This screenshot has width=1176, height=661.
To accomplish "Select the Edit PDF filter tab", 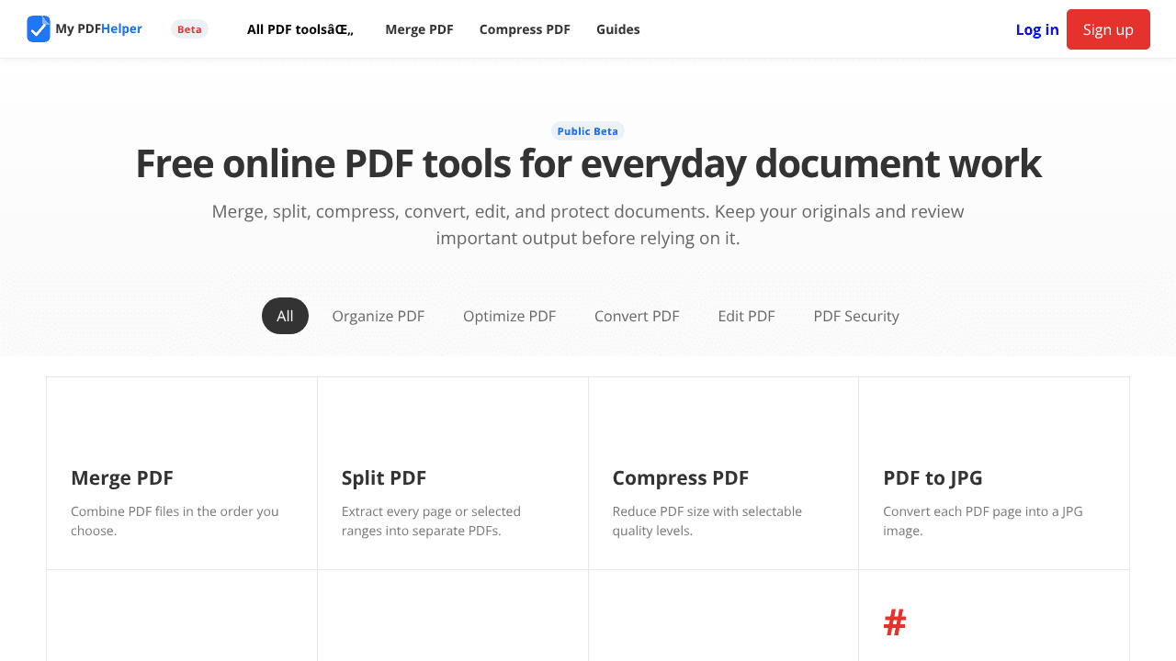I will 746,316.
